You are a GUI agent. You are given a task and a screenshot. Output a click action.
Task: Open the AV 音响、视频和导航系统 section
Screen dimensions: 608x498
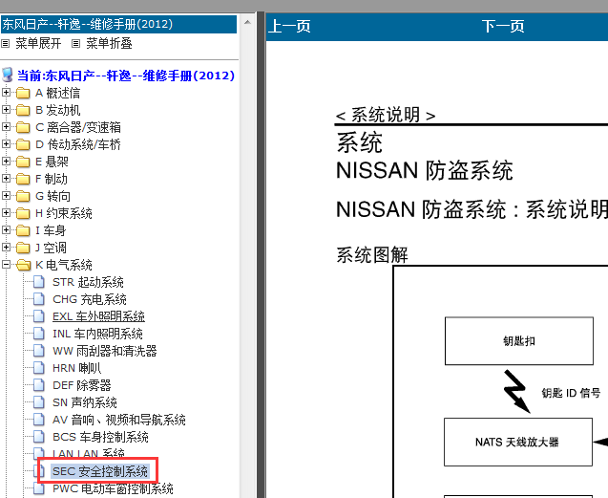(x=119, y=420)
